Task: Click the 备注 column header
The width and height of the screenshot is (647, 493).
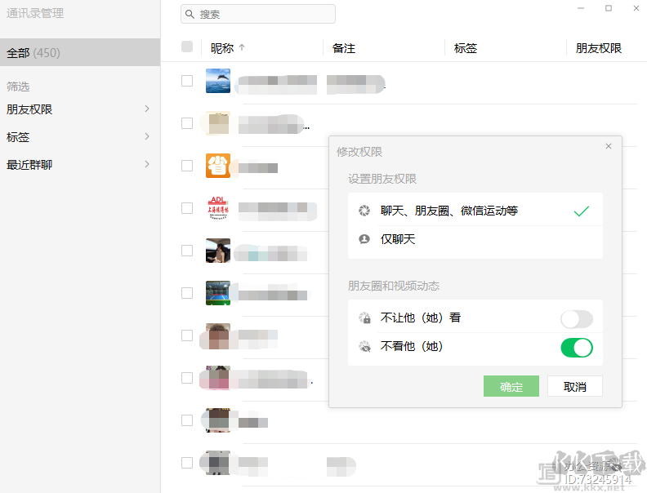Action: click(344, 48)
